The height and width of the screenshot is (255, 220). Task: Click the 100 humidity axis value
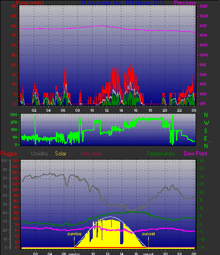(4, 161)
